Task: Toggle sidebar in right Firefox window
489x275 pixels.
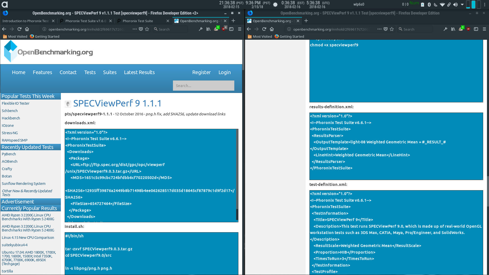Action: coord(476,29)
